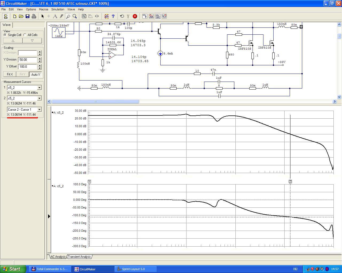Click the schematic horizontal scrollbar thumb
The image size is (342, 273).
click(x=95, y=102)
